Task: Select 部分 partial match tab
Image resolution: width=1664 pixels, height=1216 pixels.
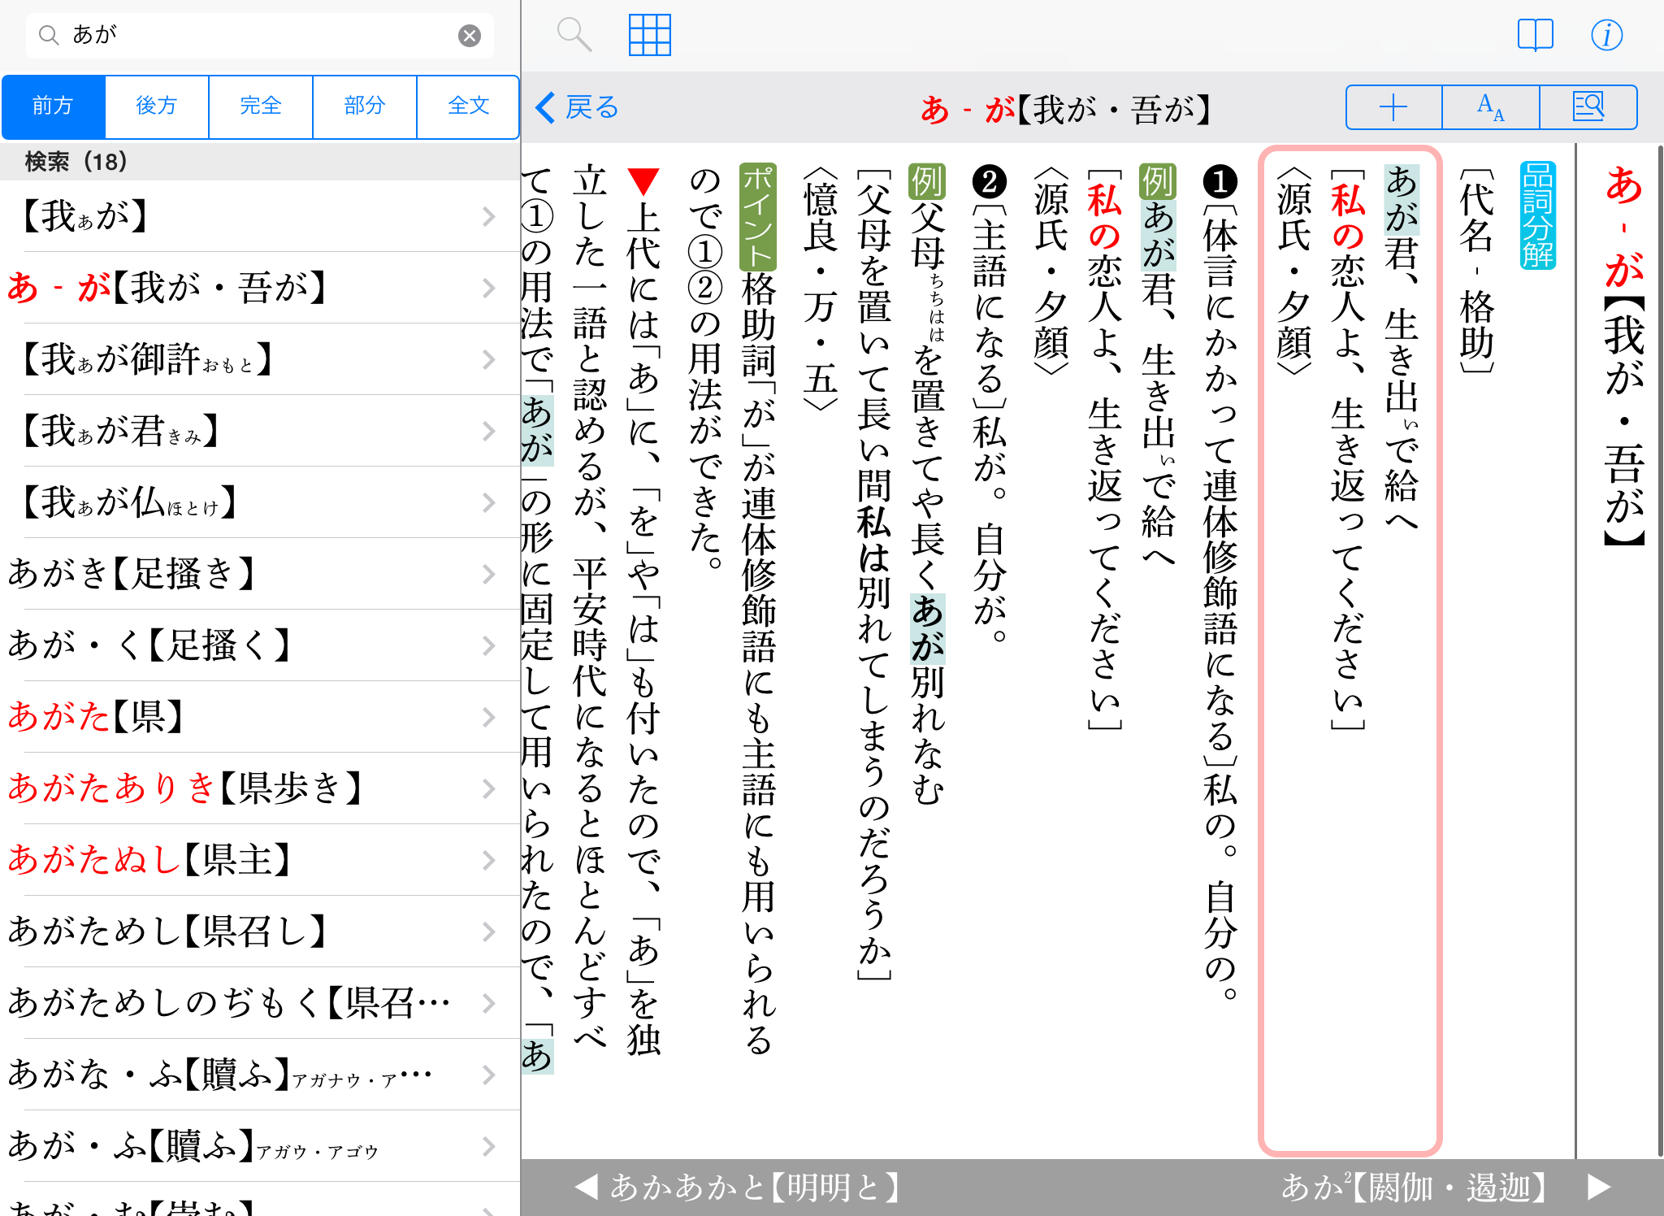Action: (364, 106)
